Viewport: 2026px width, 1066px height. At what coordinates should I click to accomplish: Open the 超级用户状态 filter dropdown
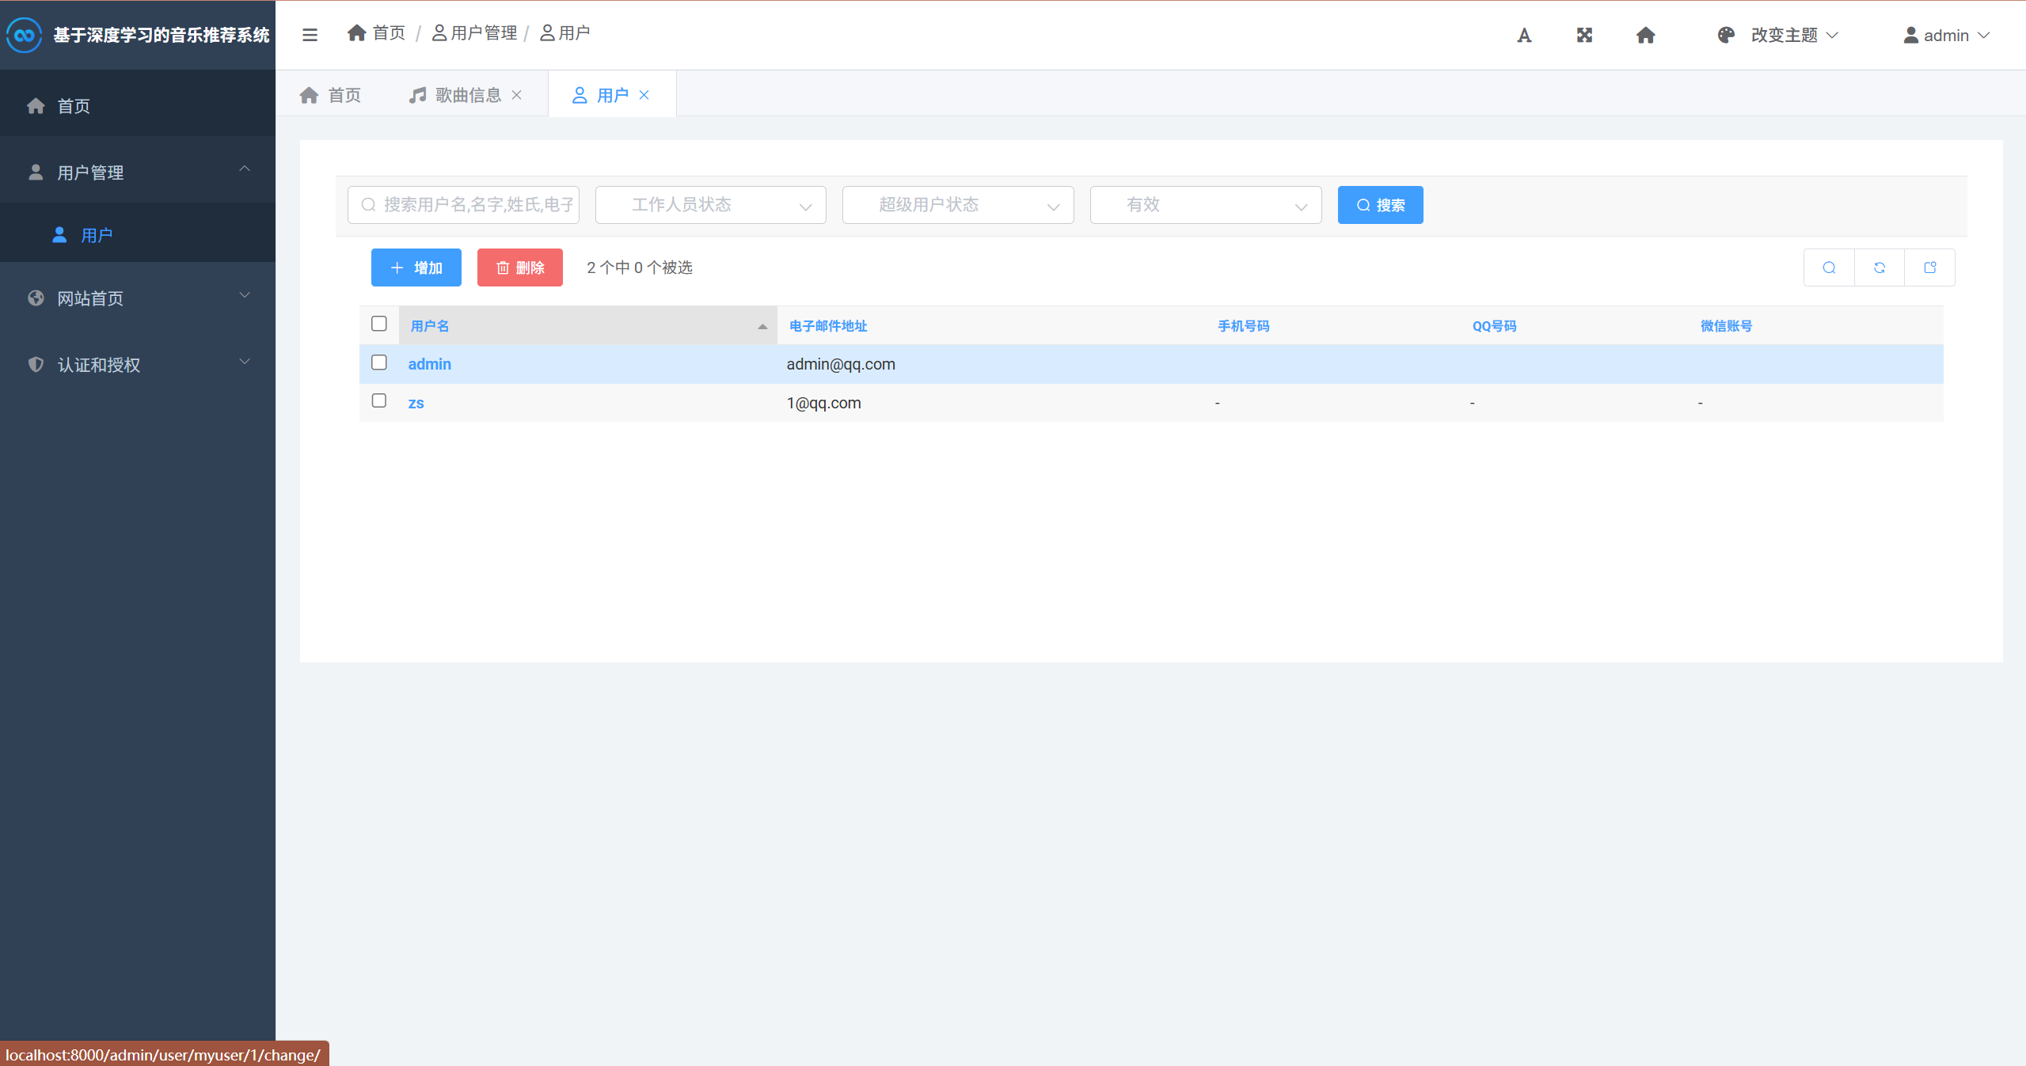coord(957,205)
